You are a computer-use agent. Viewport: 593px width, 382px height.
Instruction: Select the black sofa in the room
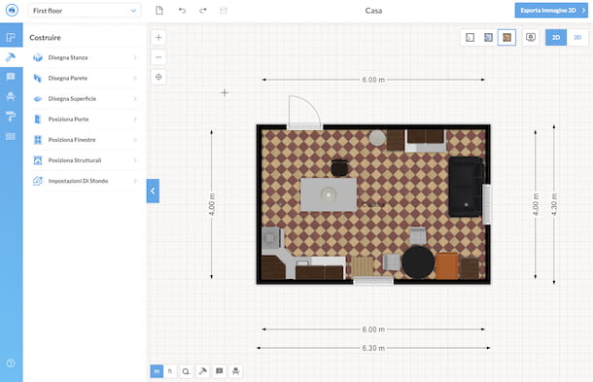click(x=467, y=187)
